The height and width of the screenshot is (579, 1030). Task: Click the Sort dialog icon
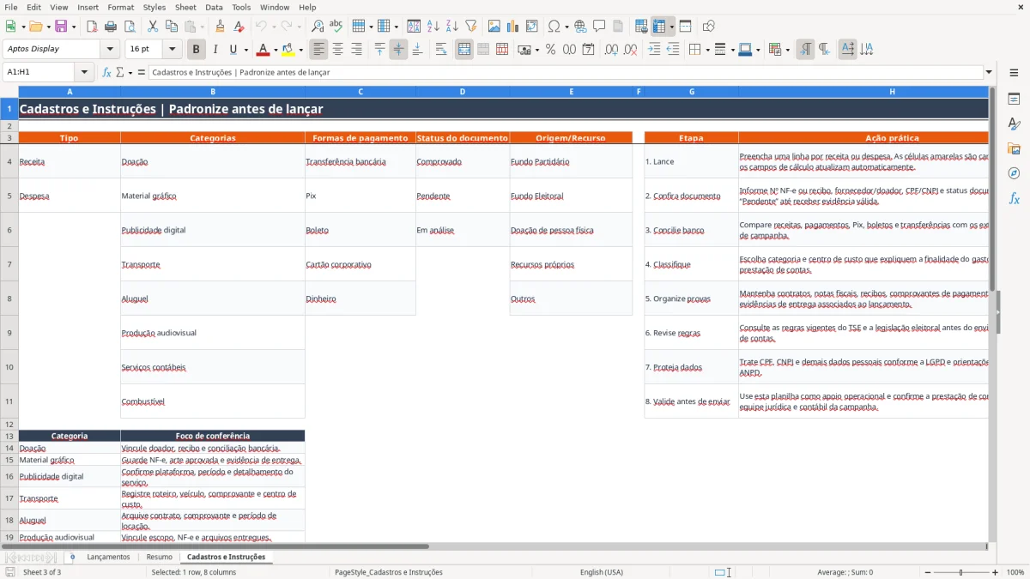tap(414, 27)
